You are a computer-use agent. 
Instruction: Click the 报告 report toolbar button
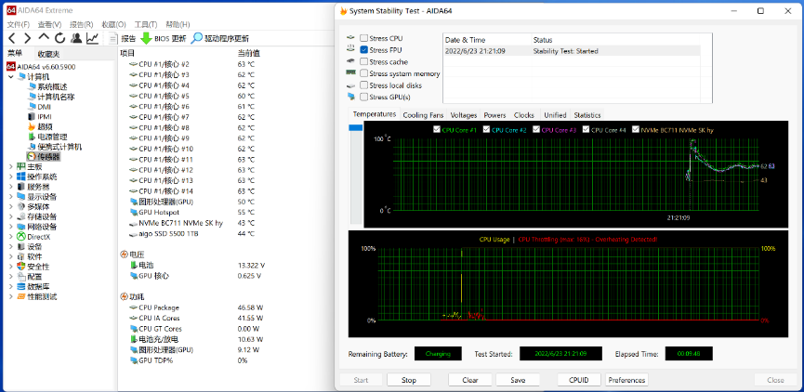123,38
